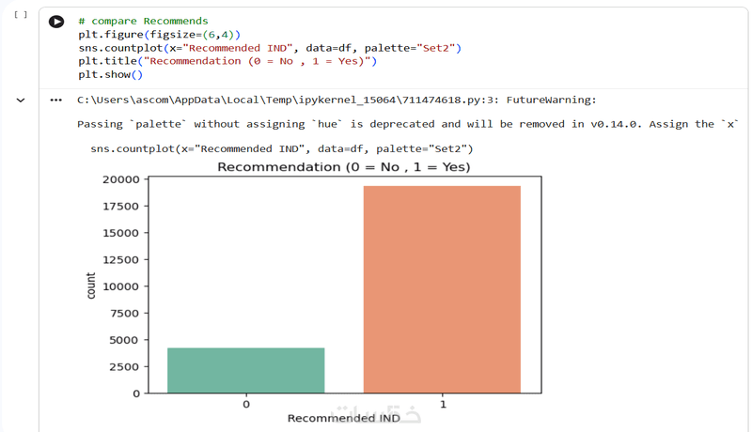Click the 'count' y-axis label
The image size is (752, 432).
pos(90,285)
